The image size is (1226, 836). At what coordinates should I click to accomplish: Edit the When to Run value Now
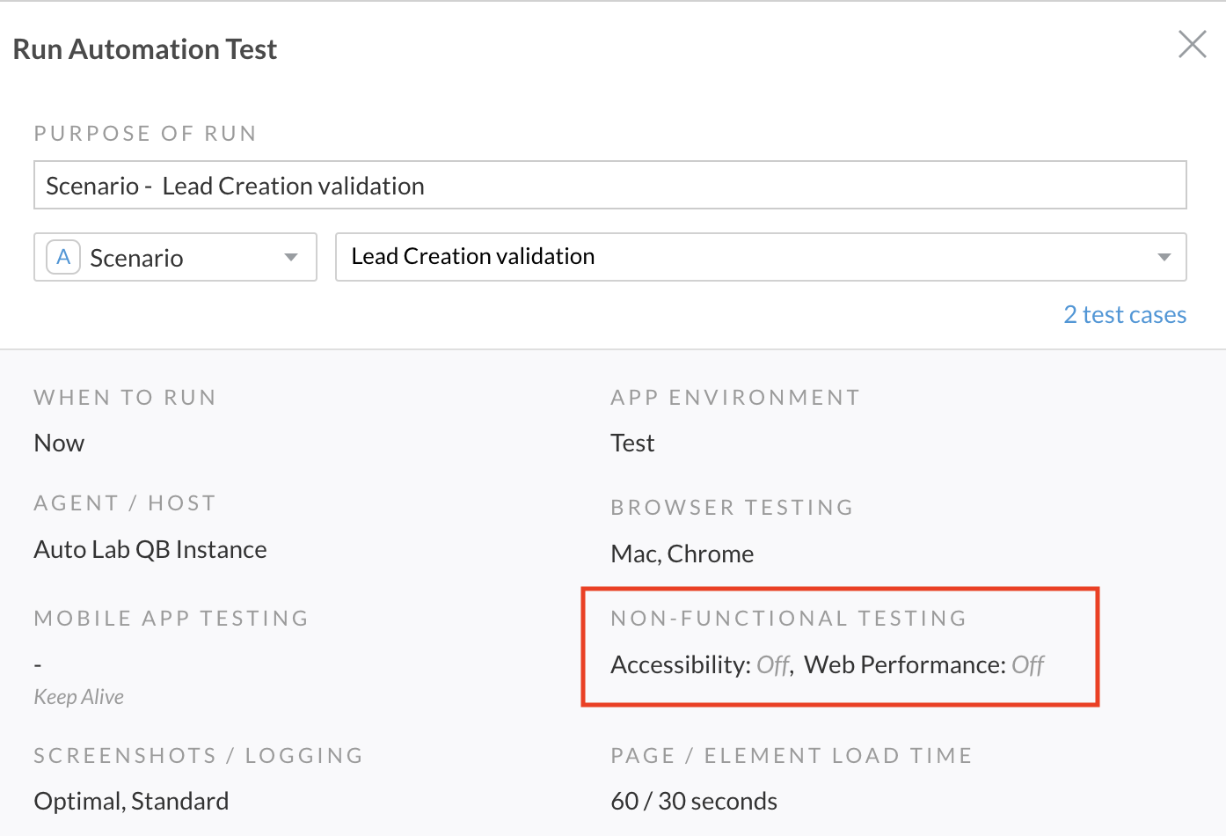pyautogui.click(x=59, y=443)
